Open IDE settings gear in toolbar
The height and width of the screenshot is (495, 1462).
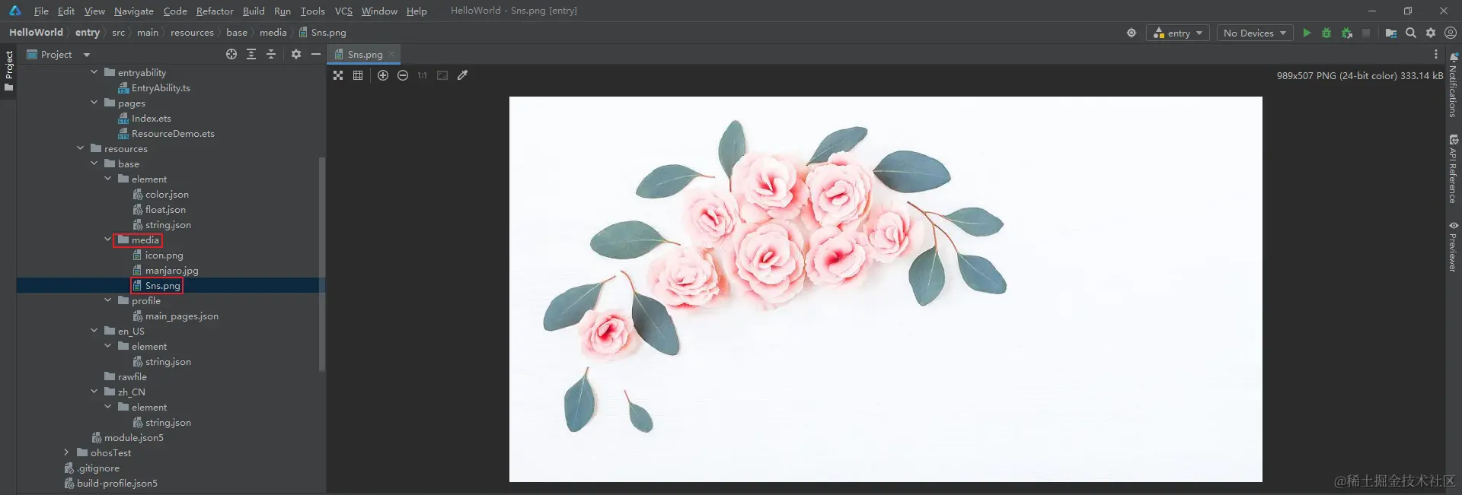pos(1431,33)
